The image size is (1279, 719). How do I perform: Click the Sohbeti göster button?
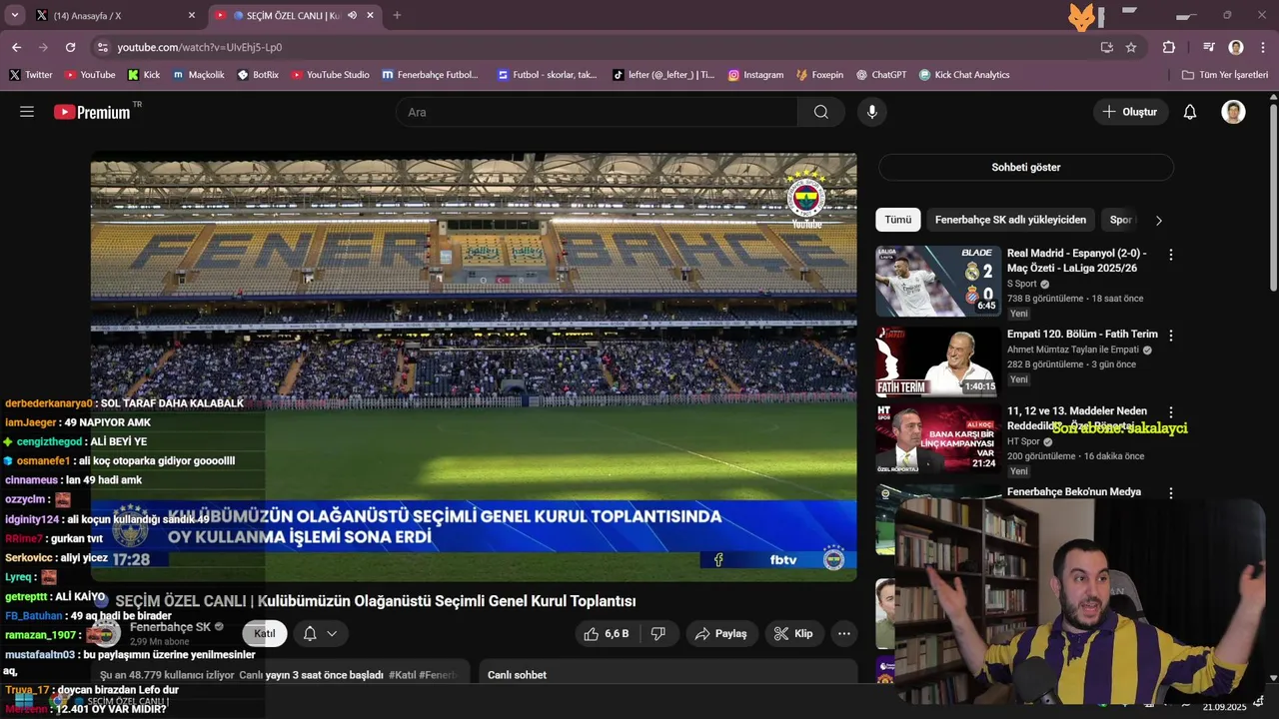(x=1026, y=167)
